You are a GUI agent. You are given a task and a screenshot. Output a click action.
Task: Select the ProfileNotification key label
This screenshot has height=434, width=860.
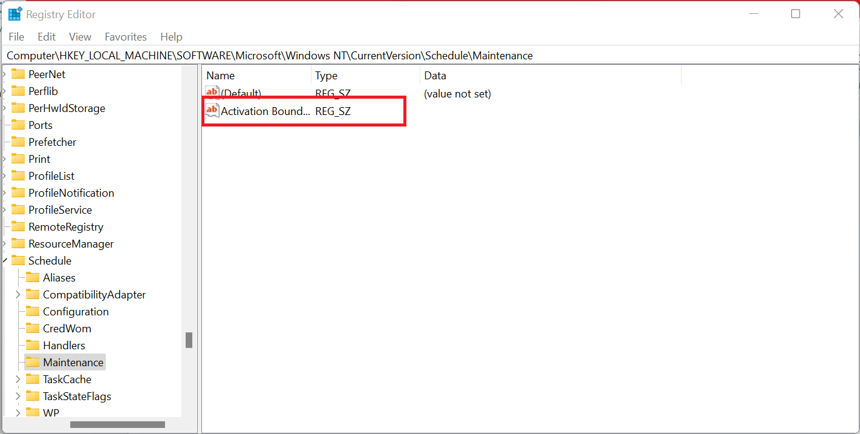click(x=71, y=193)
